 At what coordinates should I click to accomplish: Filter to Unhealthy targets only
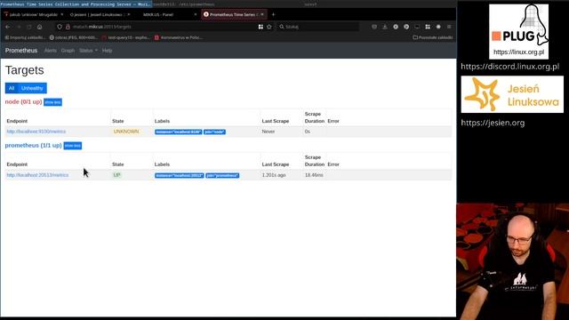pyautogui.click(x=32, y=88)
